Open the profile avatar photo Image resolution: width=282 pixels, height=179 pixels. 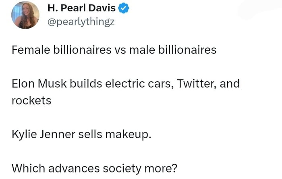25,15
